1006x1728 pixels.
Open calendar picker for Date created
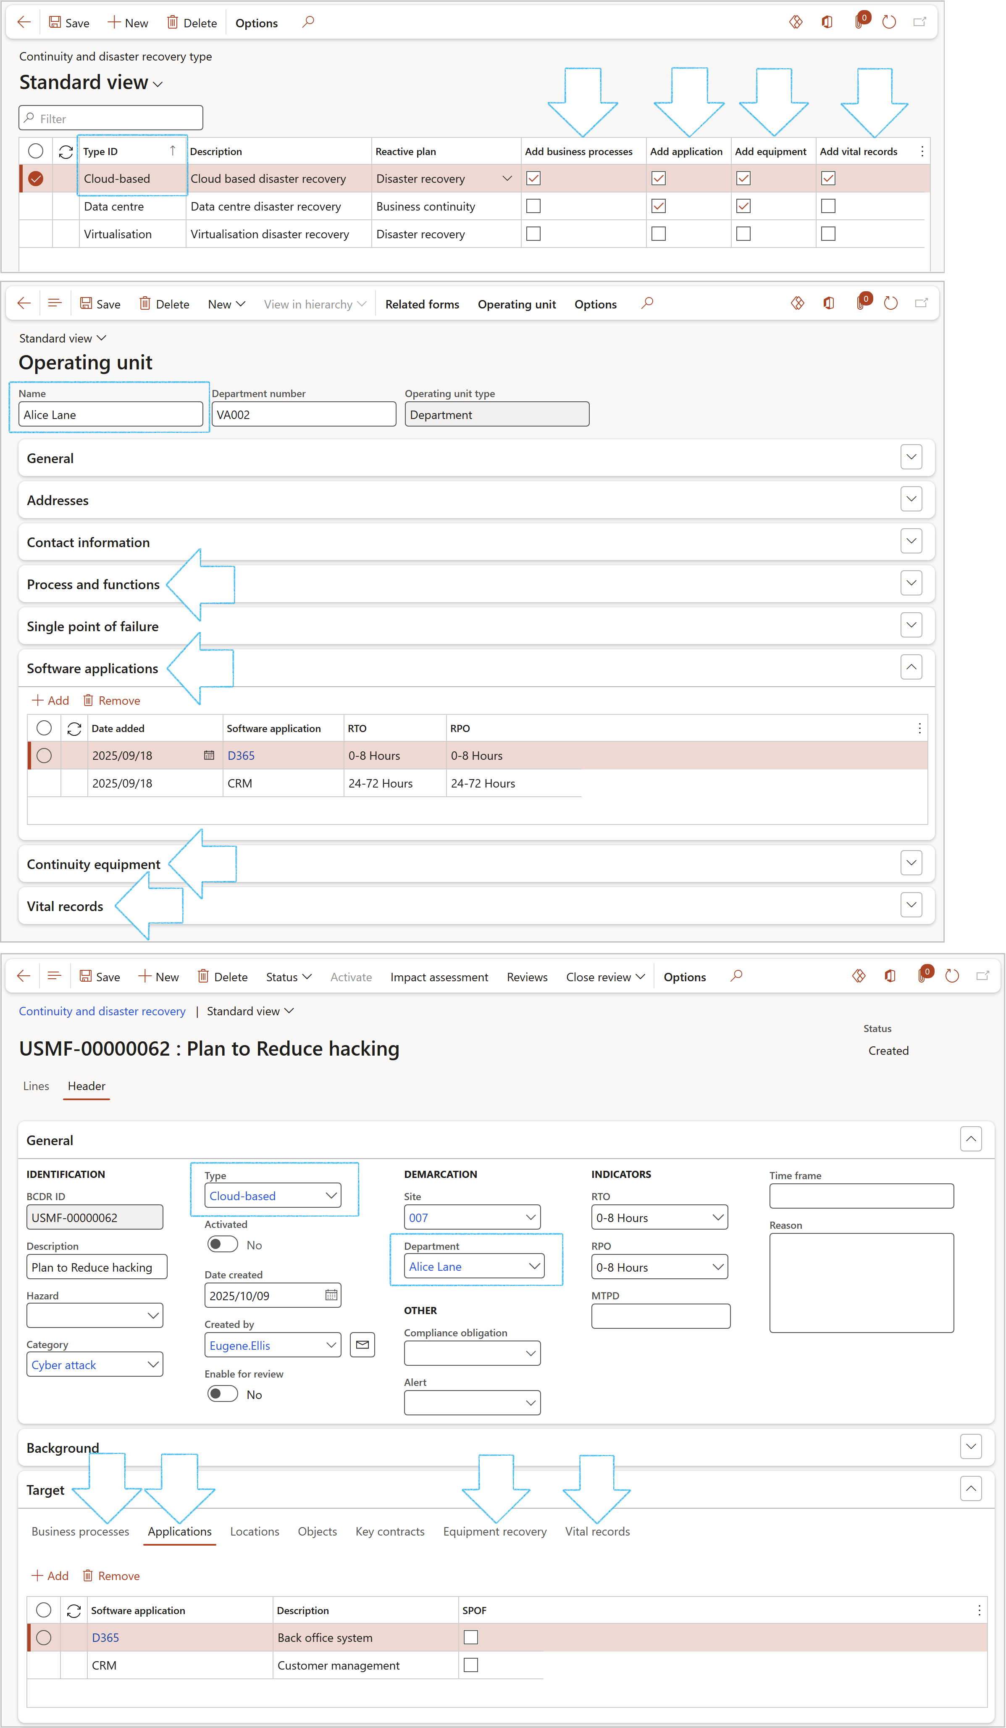pyautogui.click(x=331, y=1295)
